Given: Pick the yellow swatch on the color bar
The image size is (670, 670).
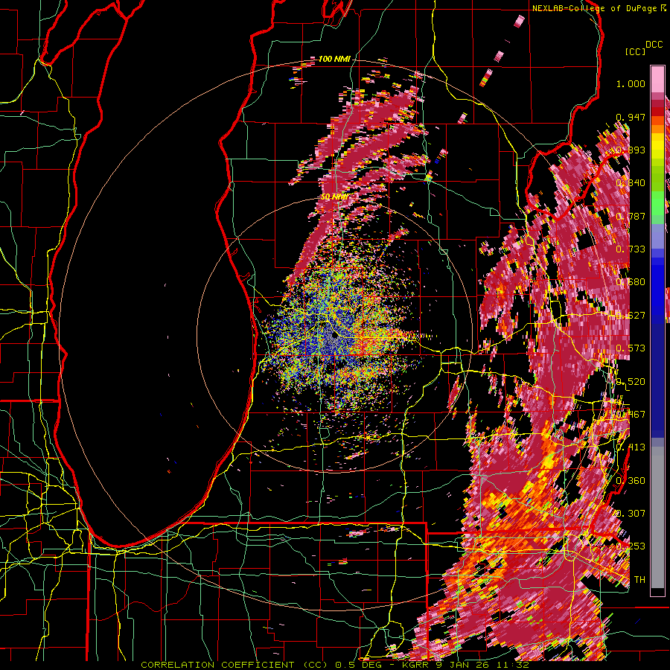Looking at the screenshot, I should coord(657,147).
